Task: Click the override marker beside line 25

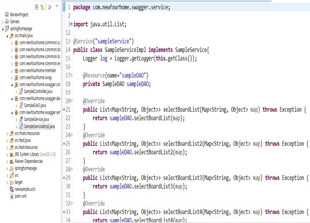Action: pos(64,143)
